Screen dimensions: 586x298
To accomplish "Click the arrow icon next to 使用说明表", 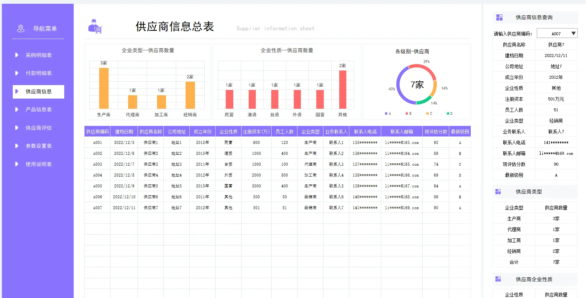I will pyautogui.click(x=17, y=164).
